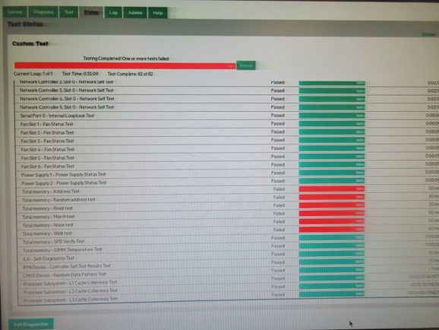Click the red progress bar for Address Test

click(x=332, y=189)
